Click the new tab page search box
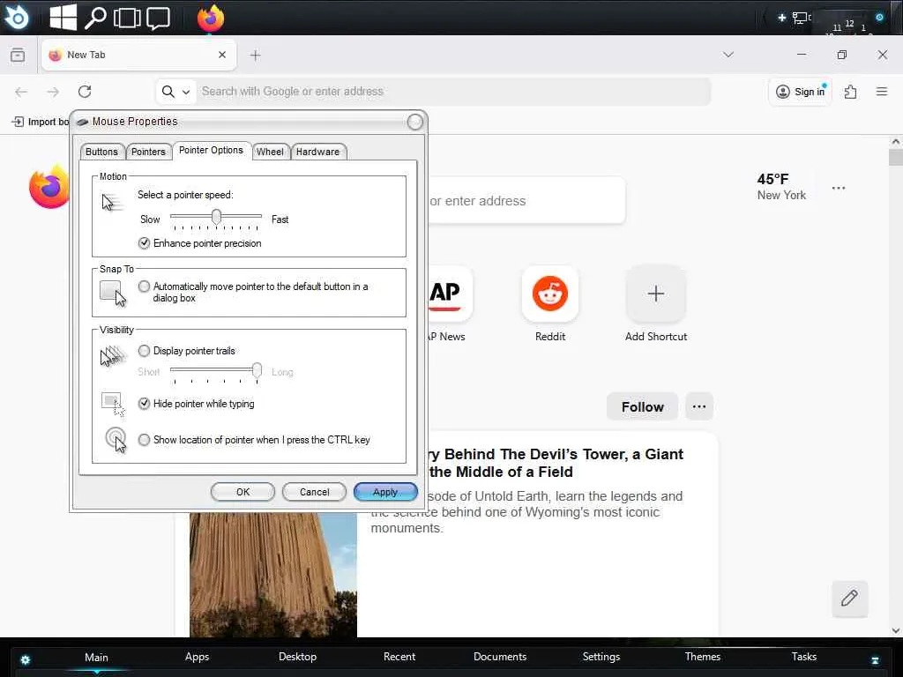 (x=527, y=201)
